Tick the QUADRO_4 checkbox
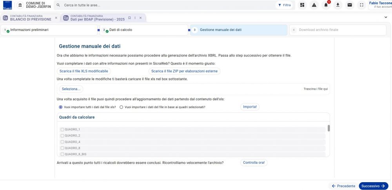Viewport: 392px width, 190px height. pos(62,142)
